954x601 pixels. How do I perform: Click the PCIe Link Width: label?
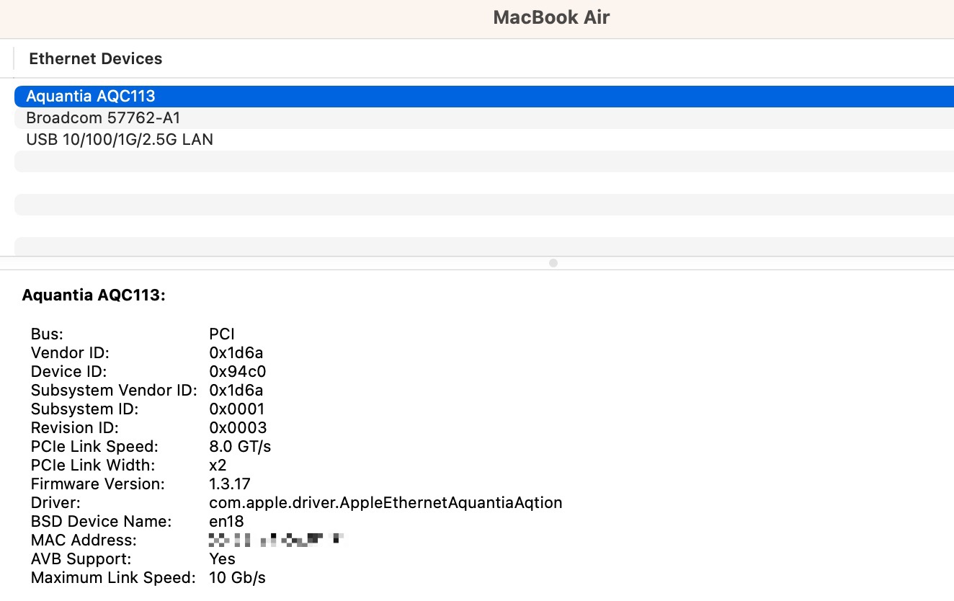coord(93,466)
